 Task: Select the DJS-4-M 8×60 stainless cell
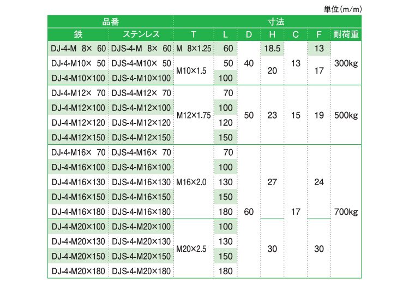[141, 49]
